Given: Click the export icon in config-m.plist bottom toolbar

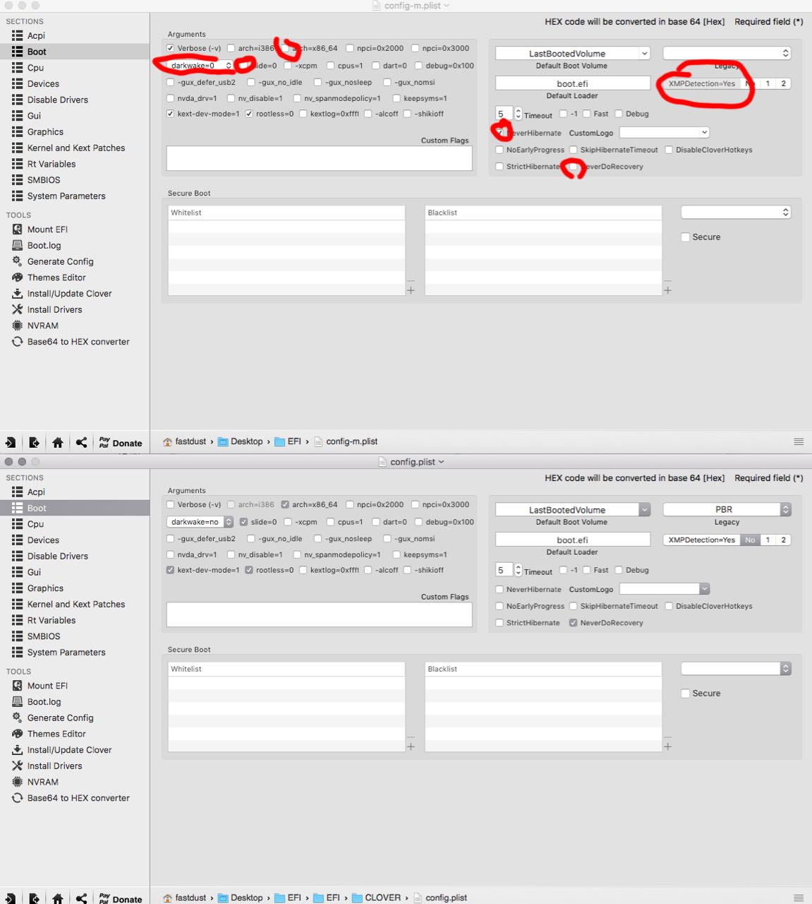Looking at the screenshot, I should [x=34, y=442].
